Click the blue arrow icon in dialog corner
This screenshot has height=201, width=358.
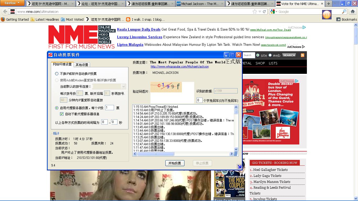239,166
